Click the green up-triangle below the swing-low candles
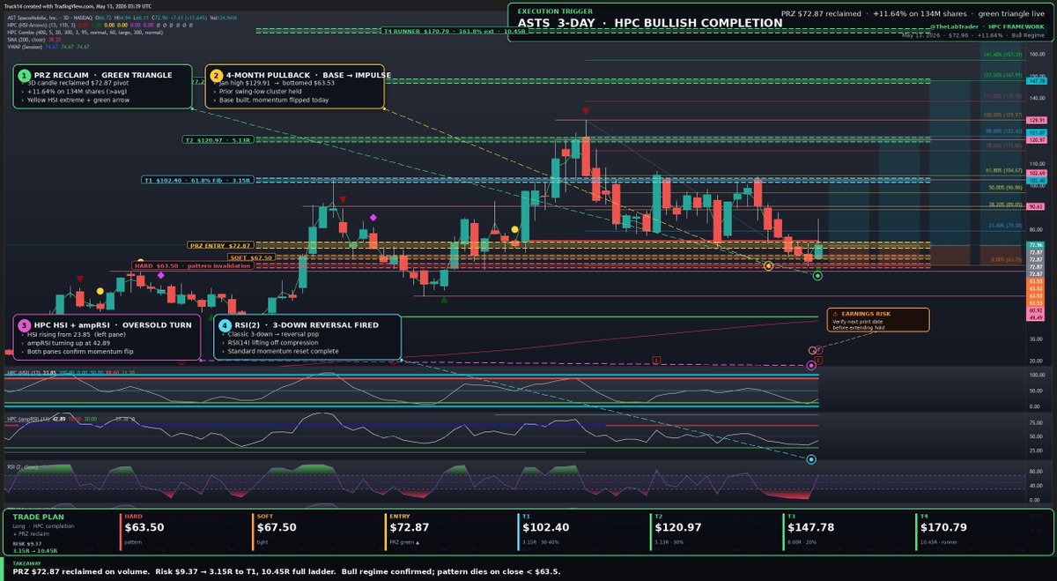This screenshot has height=581, width=1057. coord(444,300)
